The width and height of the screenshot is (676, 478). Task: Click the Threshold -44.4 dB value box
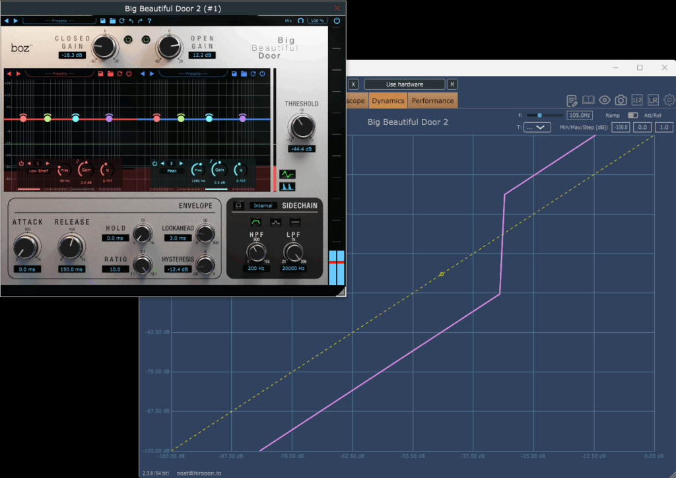click(x=301, y=149)
